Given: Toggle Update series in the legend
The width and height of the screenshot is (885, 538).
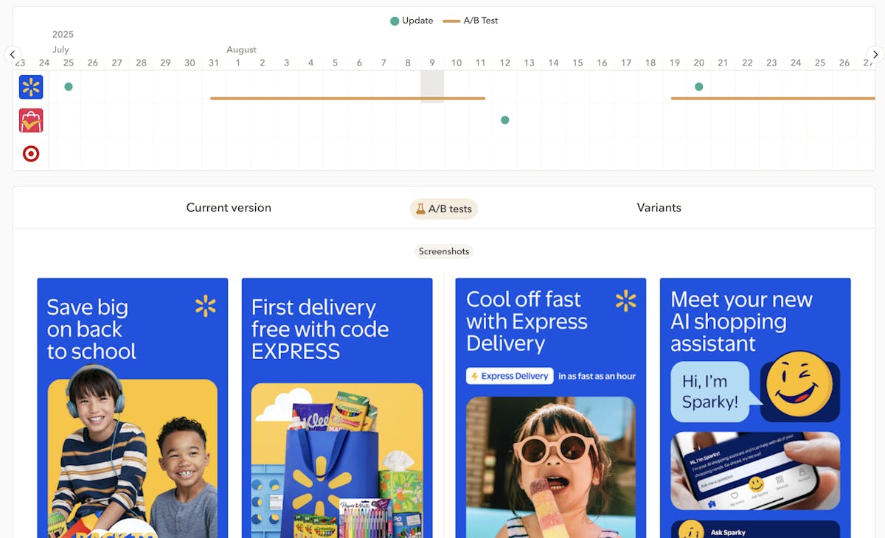Looking at the screenshot, I should [412, 21].
